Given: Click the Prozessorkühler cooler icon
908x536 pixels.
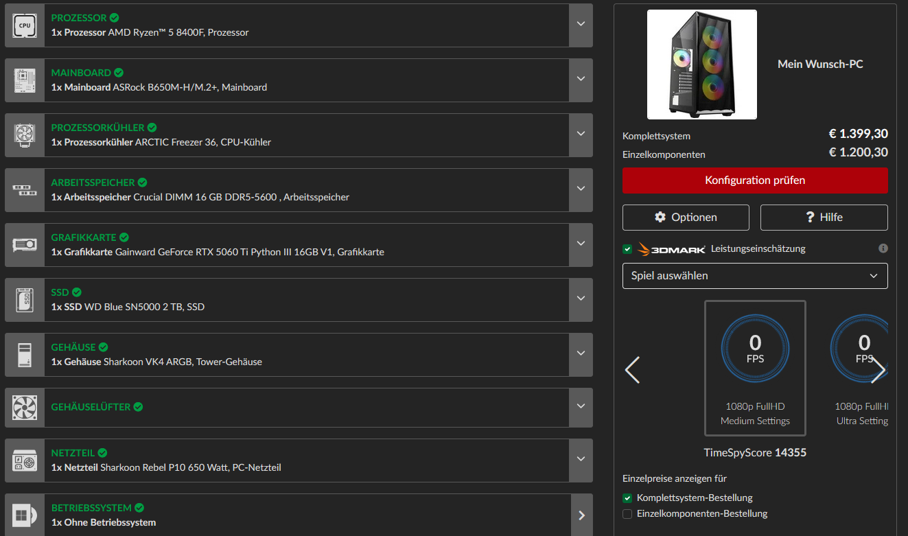Looking at the screenshot, I should click(25, 135).
